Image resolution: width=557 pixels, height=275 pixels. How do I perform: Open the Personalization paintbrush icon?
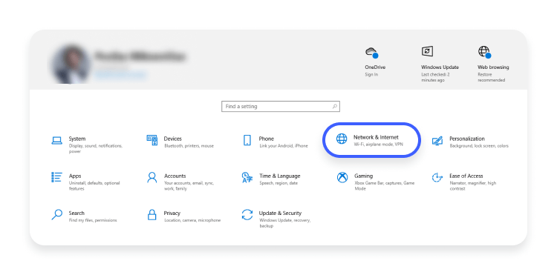437,140
